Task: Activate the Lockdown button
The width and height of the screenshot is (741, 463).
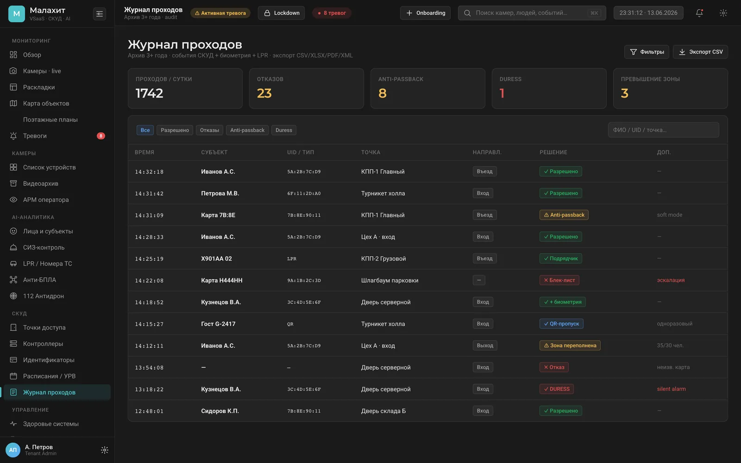Action: [282, 13]
